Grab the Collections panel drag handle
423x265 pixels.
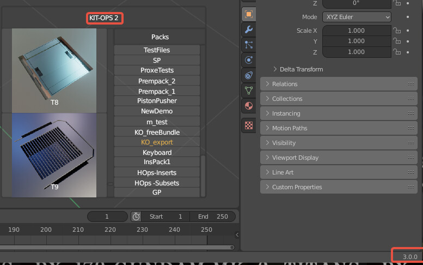411,99
